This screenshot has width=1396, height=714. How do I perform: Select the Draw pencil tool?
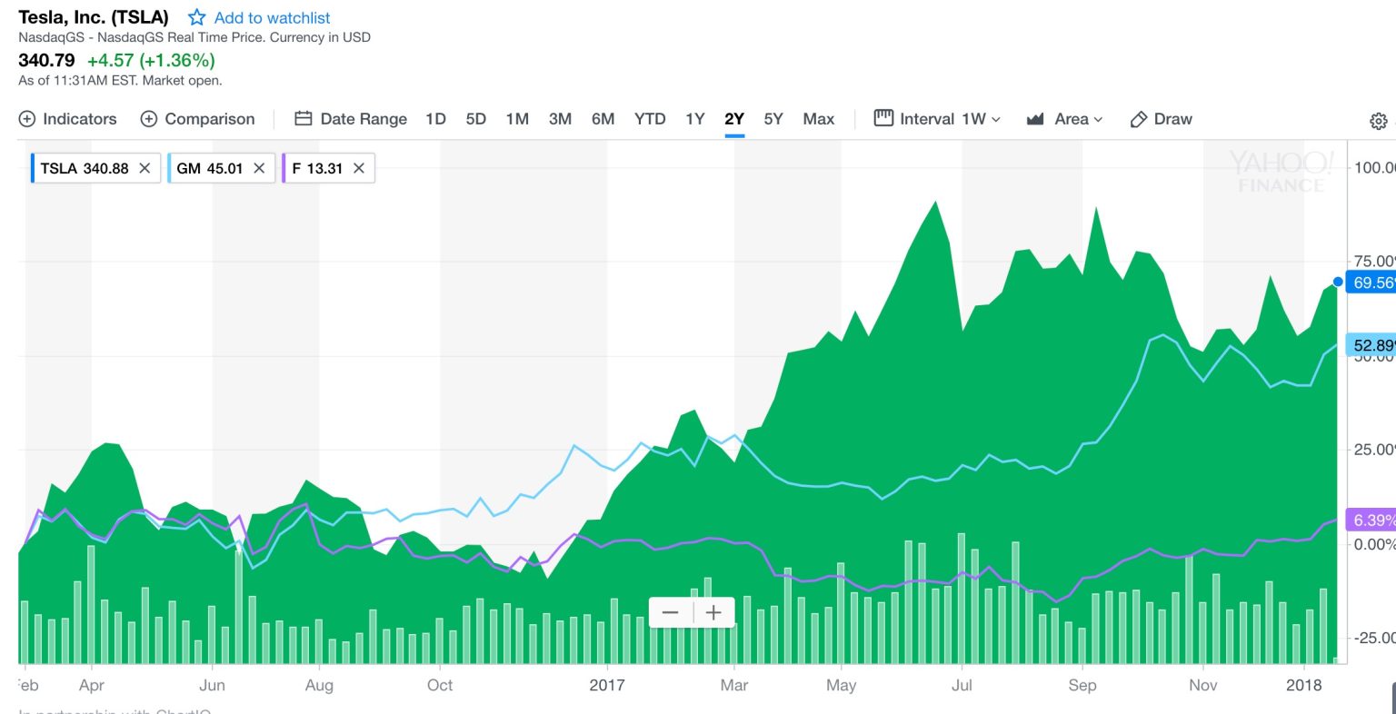click(1139, 119)
